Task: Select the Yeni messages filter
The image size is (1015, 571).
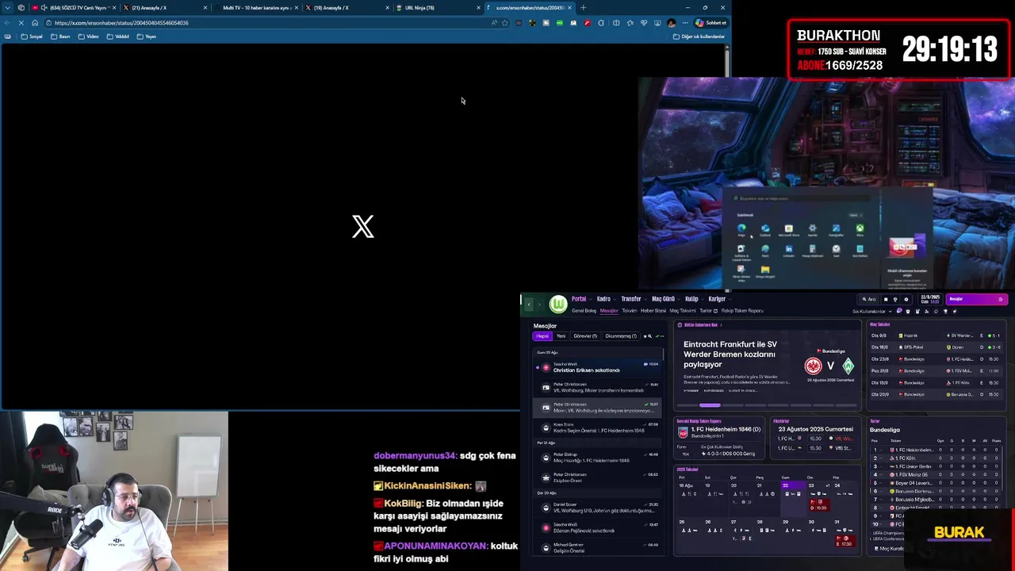Action: click(x=561, y=336)
